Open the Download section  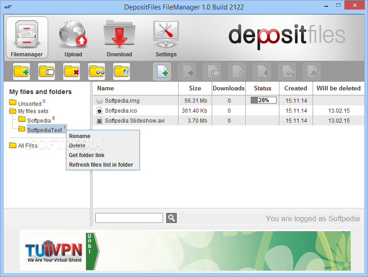[119, 39]
